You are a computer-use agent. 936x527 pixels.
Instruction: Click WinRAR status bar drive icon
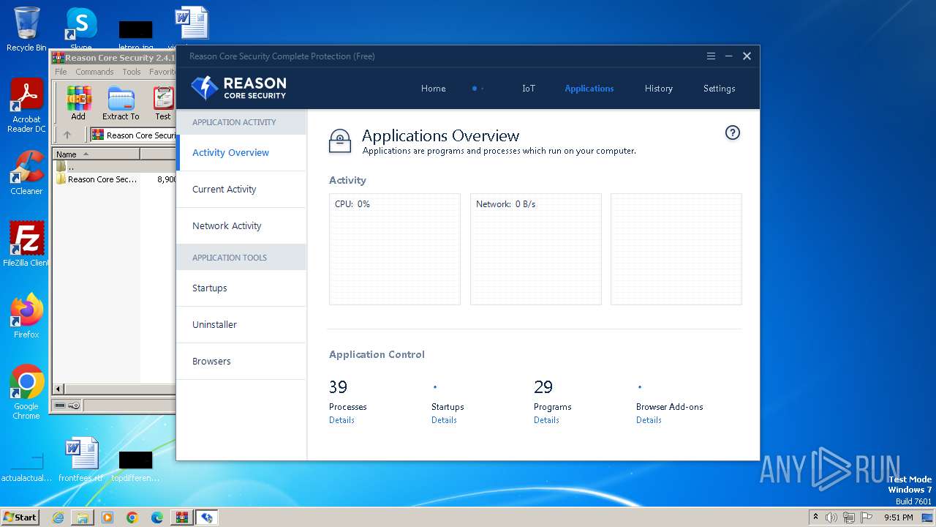pyautogui.click(x=60, y=405)
